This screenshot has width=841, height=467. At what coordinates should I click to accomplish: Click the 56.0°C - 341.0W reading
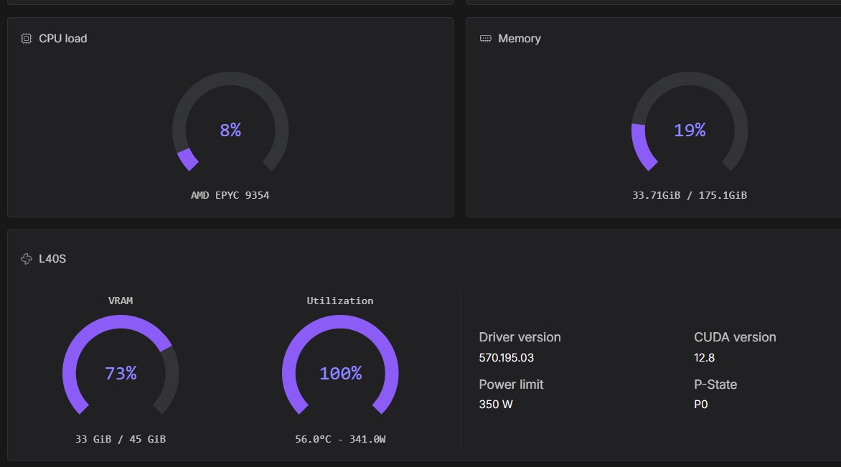340,439
